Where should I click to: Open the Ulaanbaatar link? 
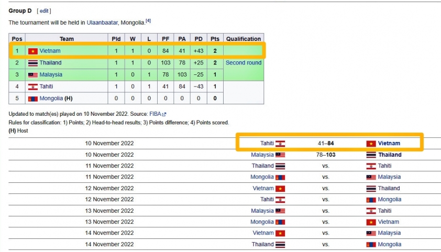(x=104, y=23)
